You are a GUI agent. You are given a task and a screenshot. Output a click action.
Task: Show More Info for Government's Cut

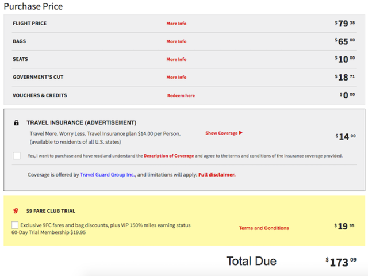point(177,77)
